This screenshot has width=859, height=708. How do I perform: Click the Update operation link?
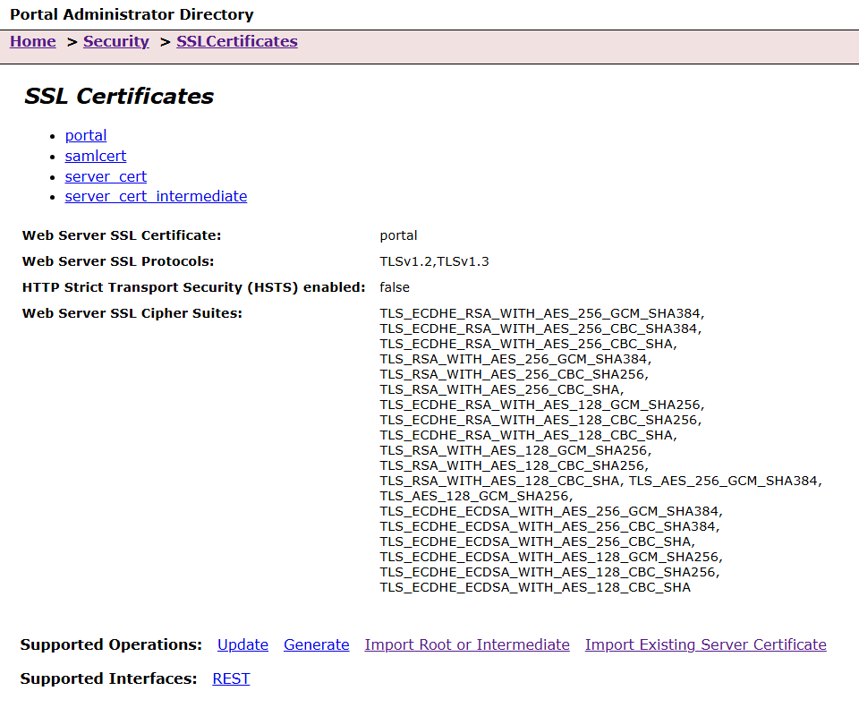click(x=242, y=644)
